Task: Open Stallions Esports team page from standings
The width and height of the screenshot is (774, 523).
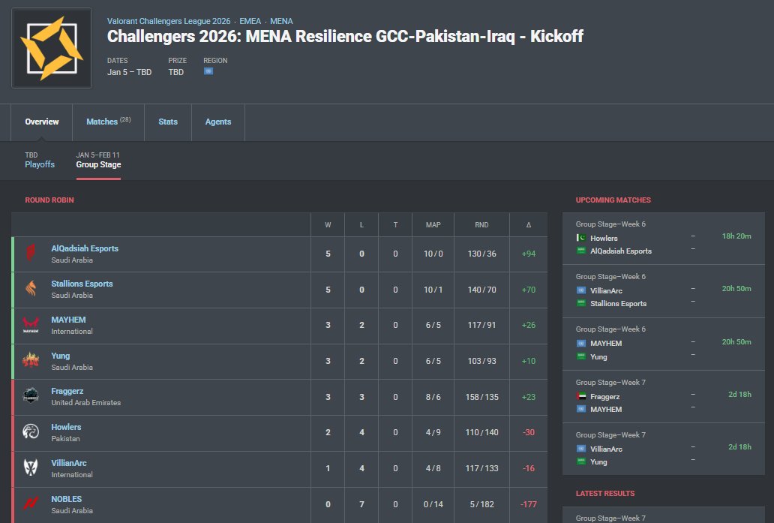Action: click(82, 284)
